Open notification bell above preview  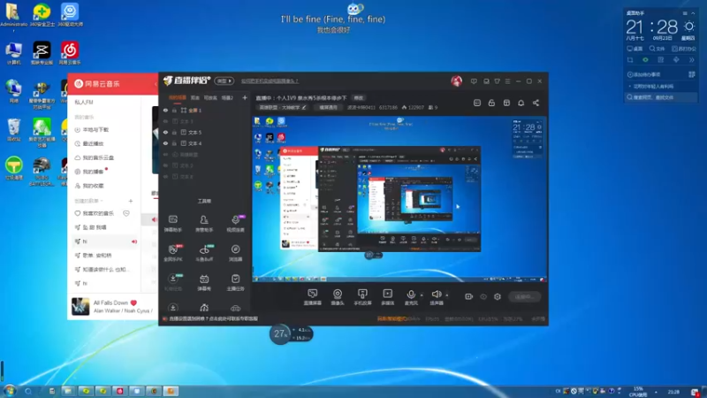point(521,103)
